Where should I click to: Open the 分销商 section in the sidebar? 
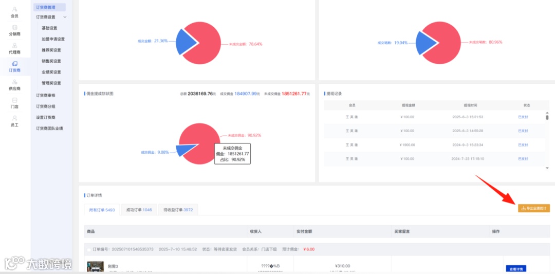click(14, 30)
